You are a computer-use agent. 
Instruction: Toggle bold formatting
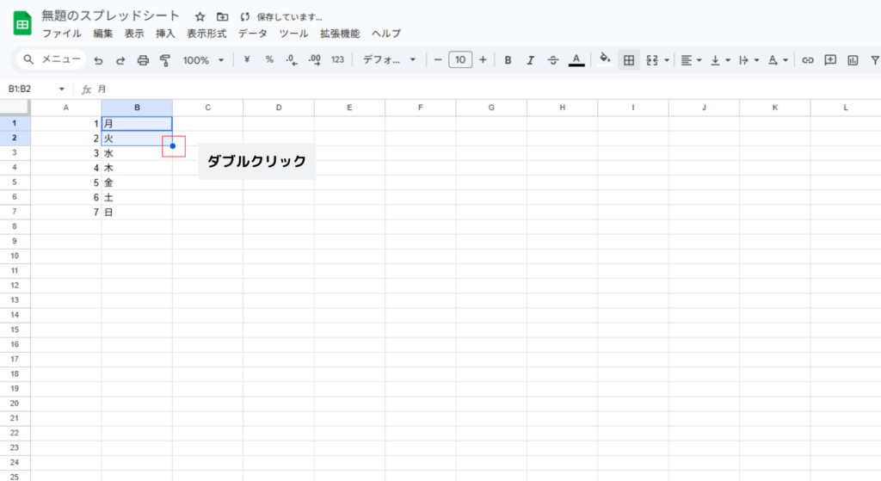click(508, 60)
